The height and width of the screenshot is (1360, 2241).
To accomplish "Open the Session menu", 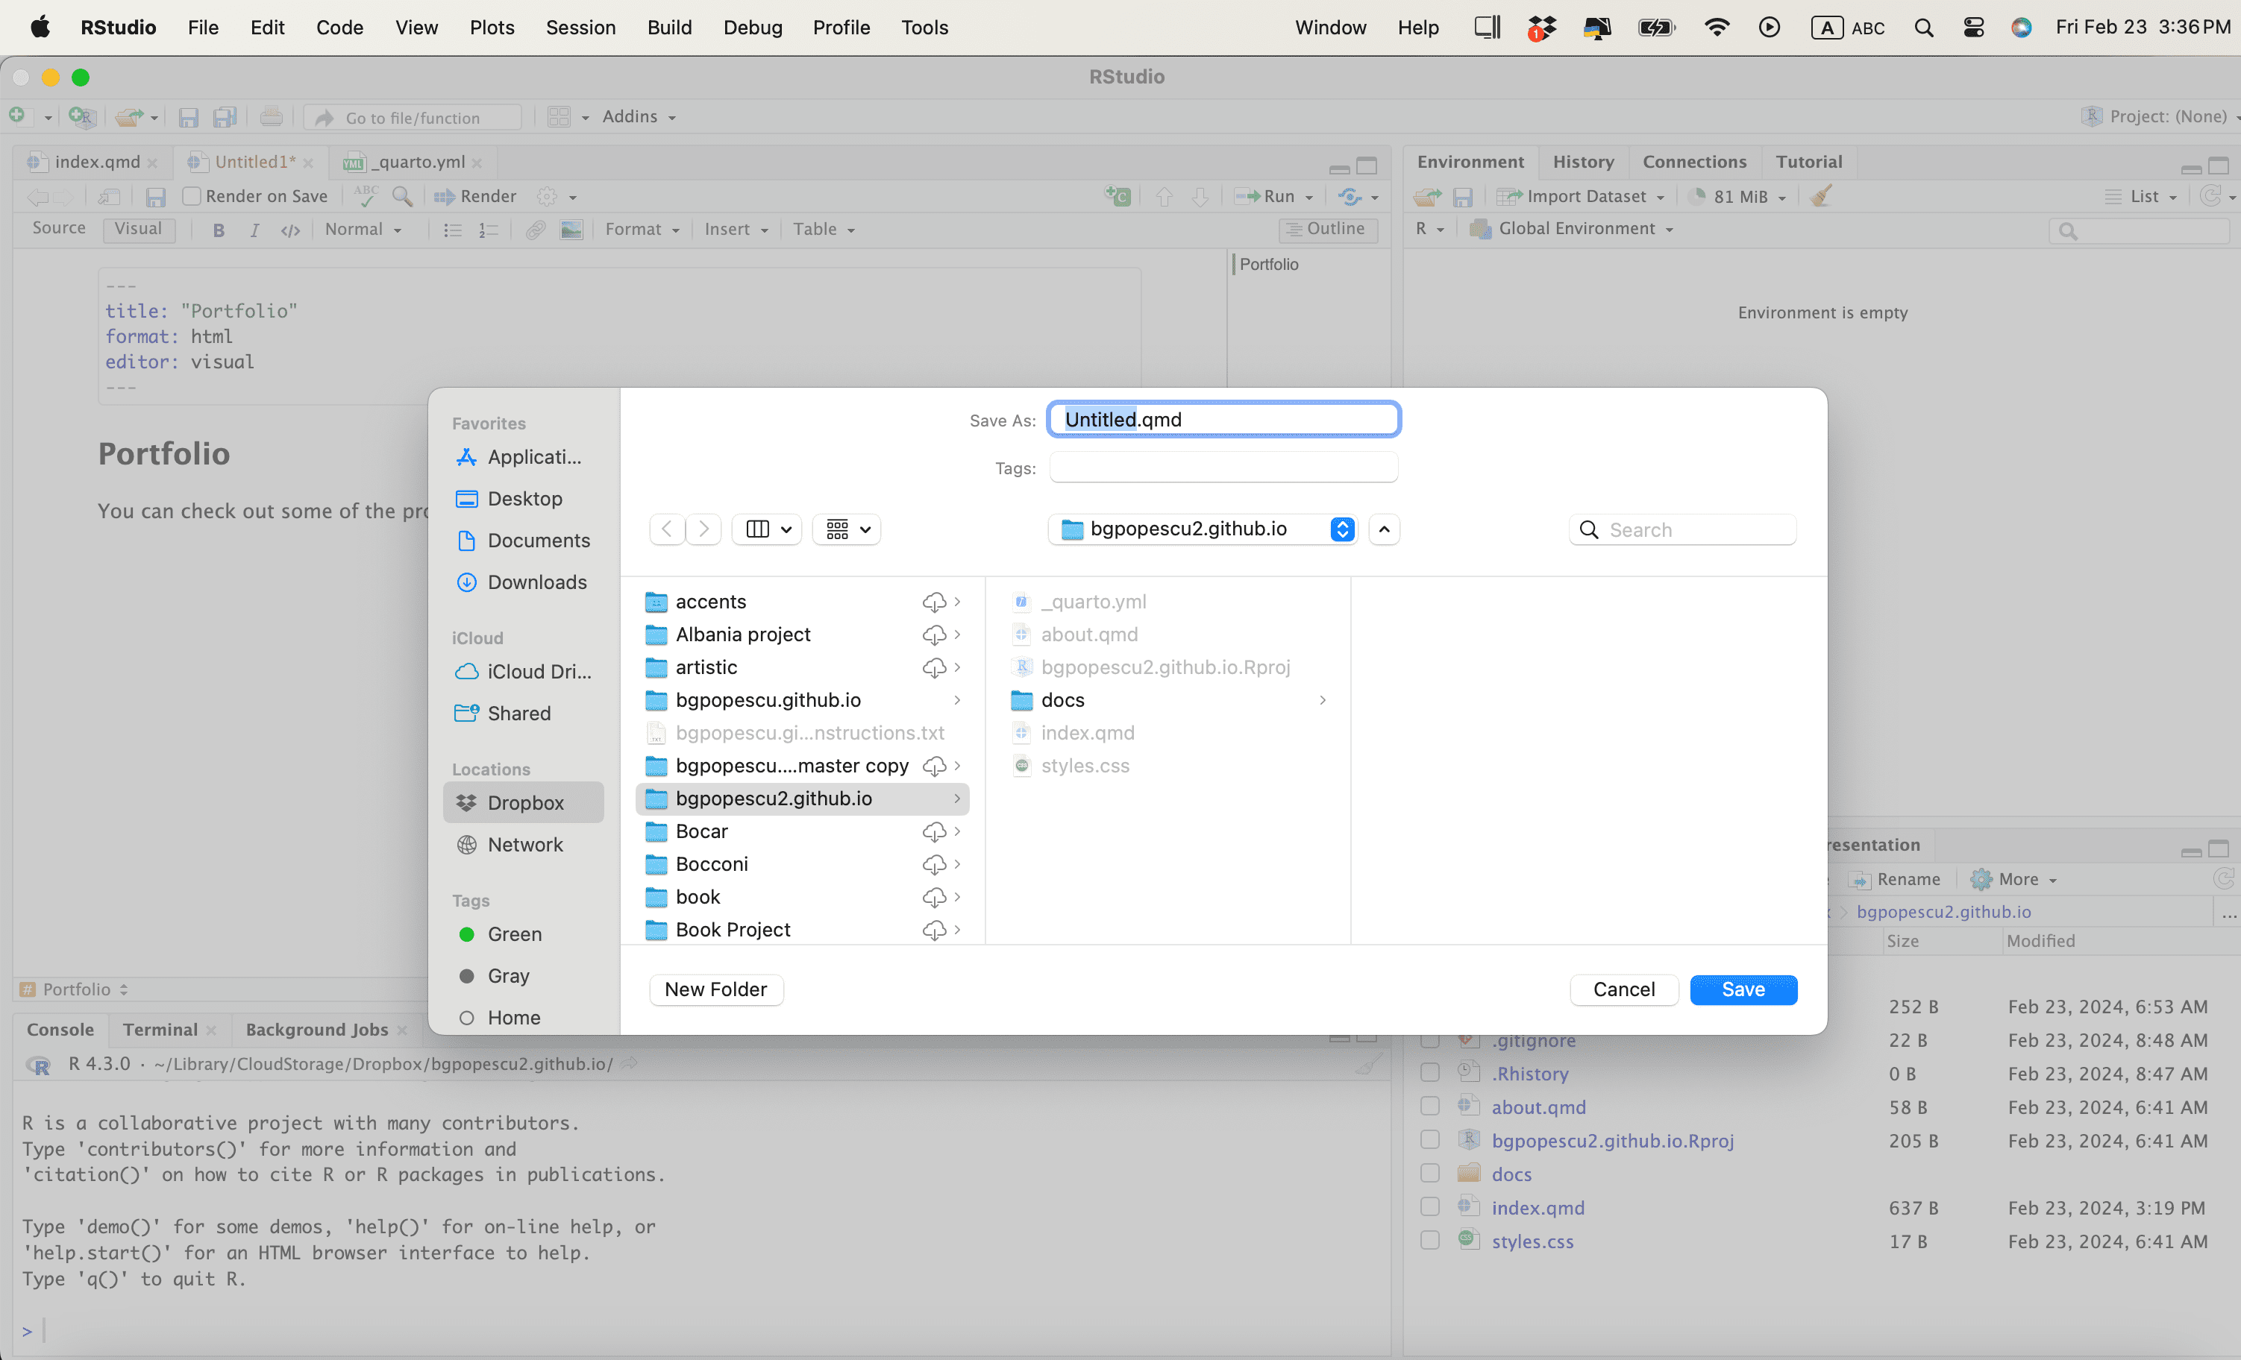I will 580,28.
